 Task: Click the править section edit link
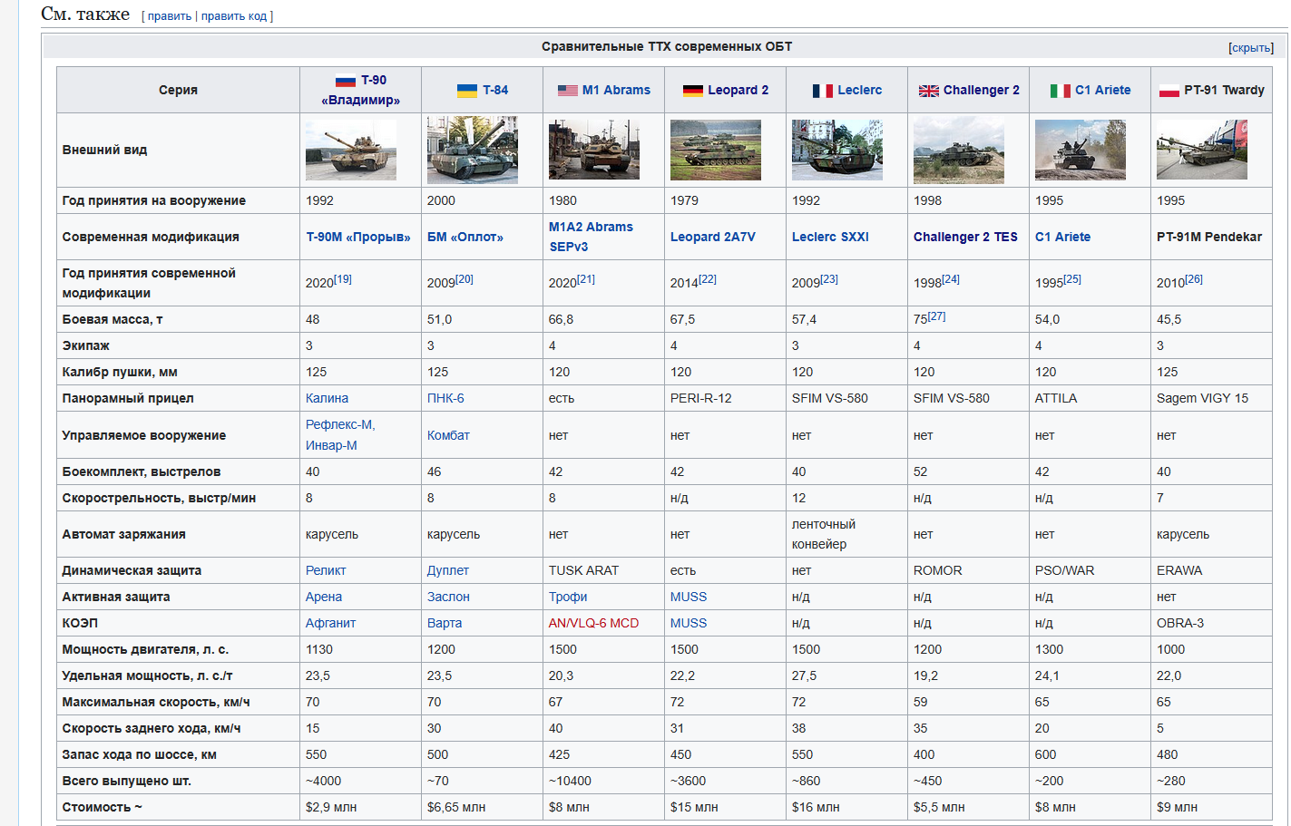click(170, 16)
